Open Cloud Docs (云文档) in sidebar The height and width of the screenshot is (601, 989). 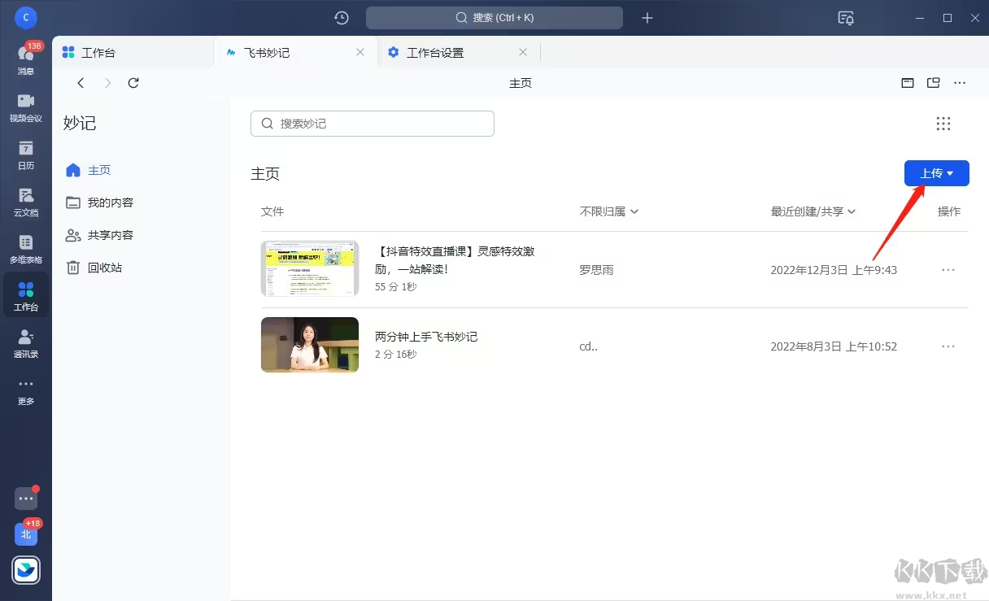pyautogui.click(x=26, y=201)
